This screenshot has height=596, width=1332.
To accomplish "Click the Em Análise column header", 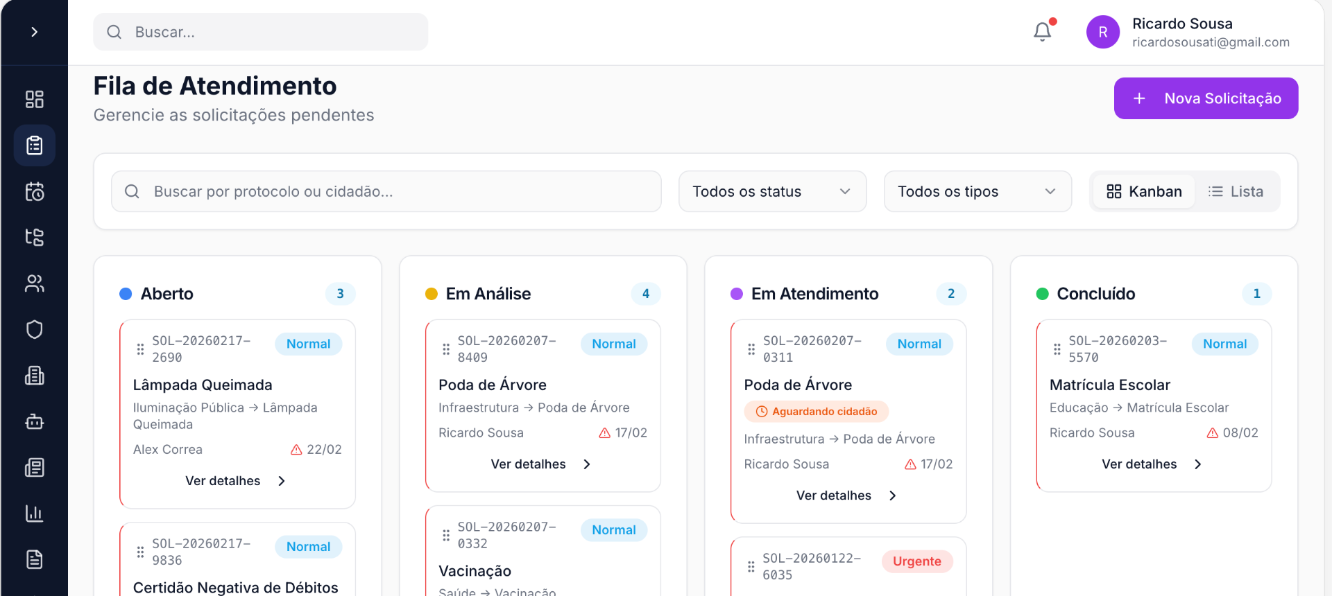I will click(488, 294).
